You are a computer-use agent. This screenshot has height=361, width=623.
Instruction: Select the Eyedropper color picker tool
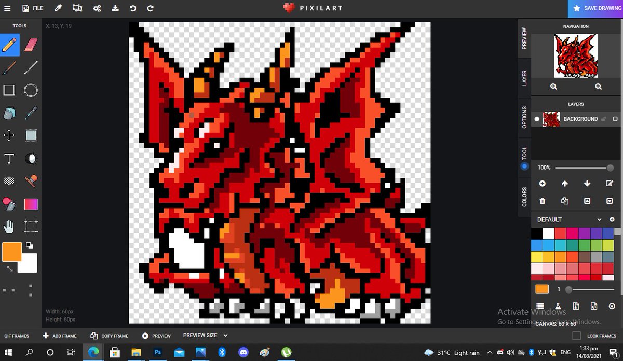(x=31, y=113)
